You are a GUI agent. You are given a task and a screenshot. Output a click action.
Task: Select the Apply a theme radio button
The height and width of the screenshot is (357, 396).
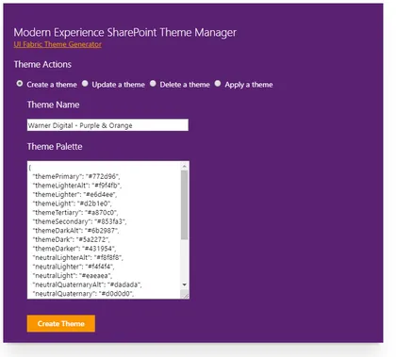coord(218,84)
